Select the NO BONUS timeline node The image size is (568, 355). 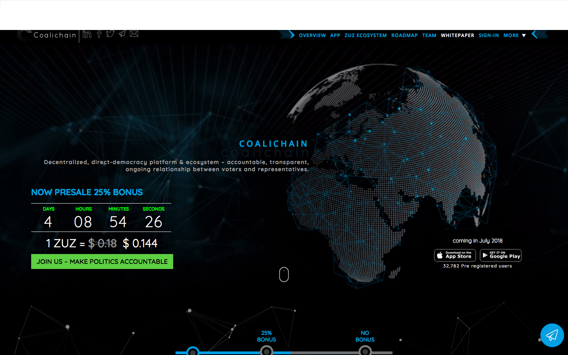point(365,351)
